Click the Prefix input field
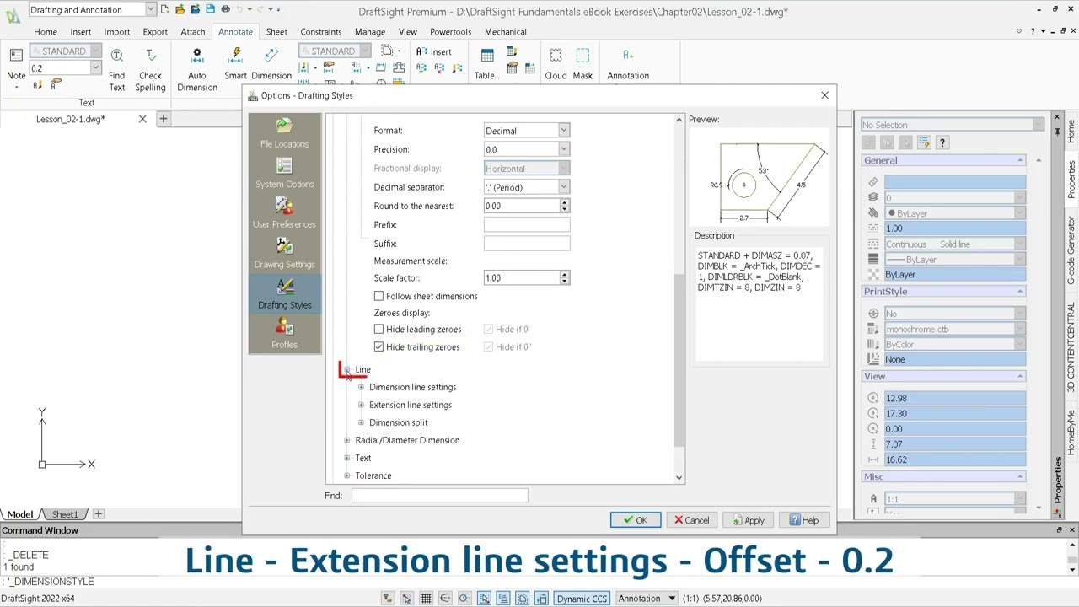 point(527,225)
